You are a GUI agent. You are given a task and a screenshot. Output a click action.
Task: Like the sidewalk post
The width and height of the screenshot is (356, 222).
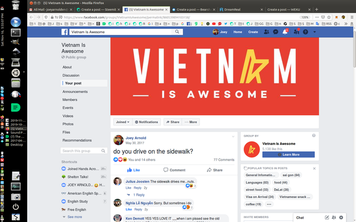tap(133, 170)
